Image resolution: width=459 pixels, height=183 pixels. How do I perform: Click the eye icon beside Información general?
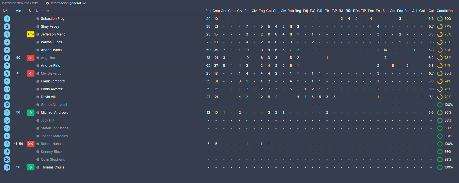tap(47, 3)
